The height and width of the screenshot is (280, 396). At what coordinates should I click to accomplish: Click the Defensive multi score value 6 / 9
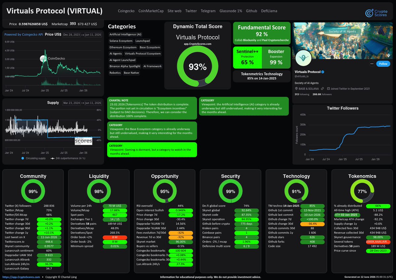tap(247, 246)
